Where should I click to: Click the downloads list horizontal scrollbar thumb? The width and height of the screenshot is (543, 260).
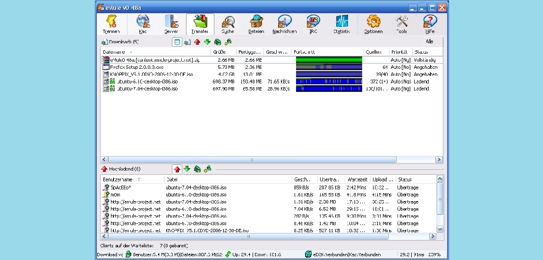252,160
